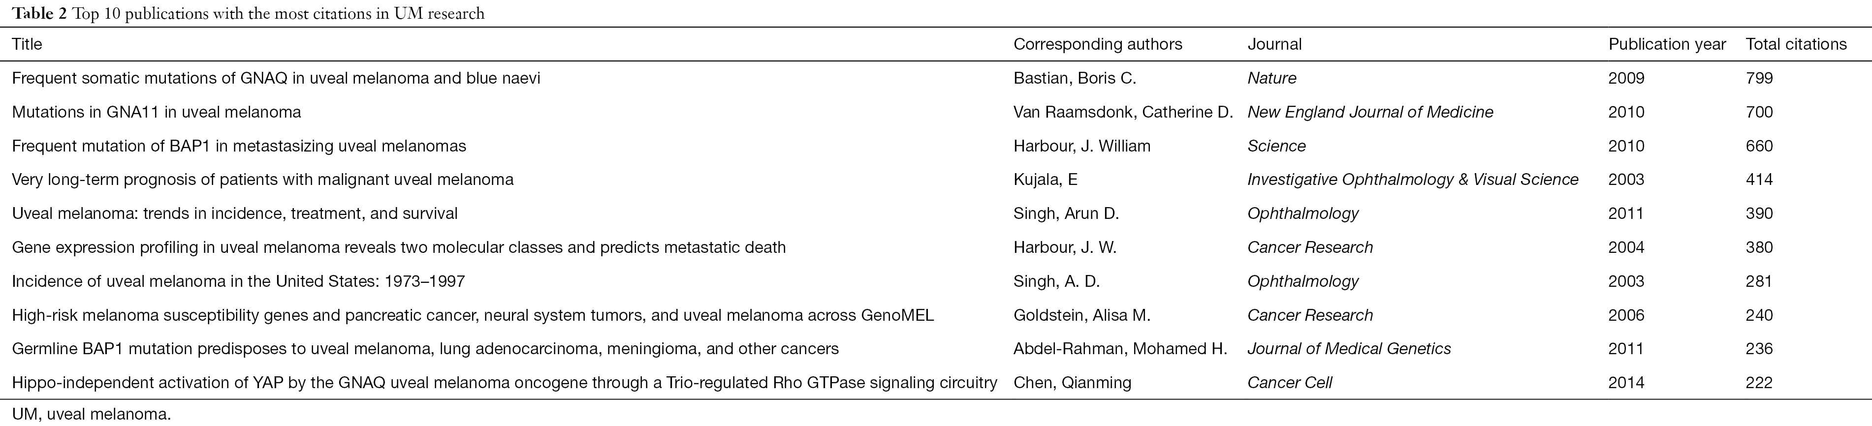1872x426 pixels.
Task: Click the publication year 2014
Action: pyautogui.click(x=1626, y=382)
